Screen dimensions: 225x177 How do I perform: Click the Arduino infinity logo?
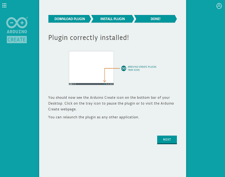pos(17,23)
